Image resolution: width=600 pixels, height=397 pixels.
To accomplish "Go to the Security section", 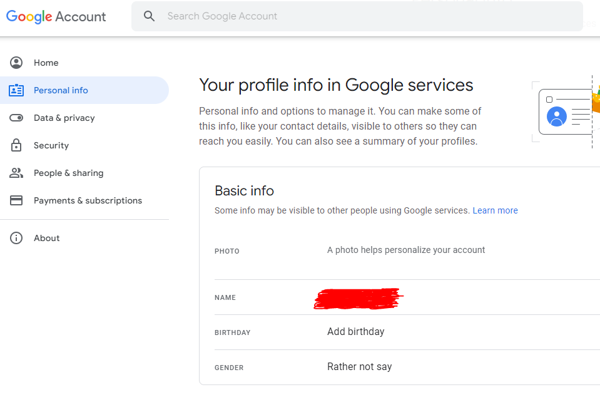I will pyautogui.click(x=84, y=145).
